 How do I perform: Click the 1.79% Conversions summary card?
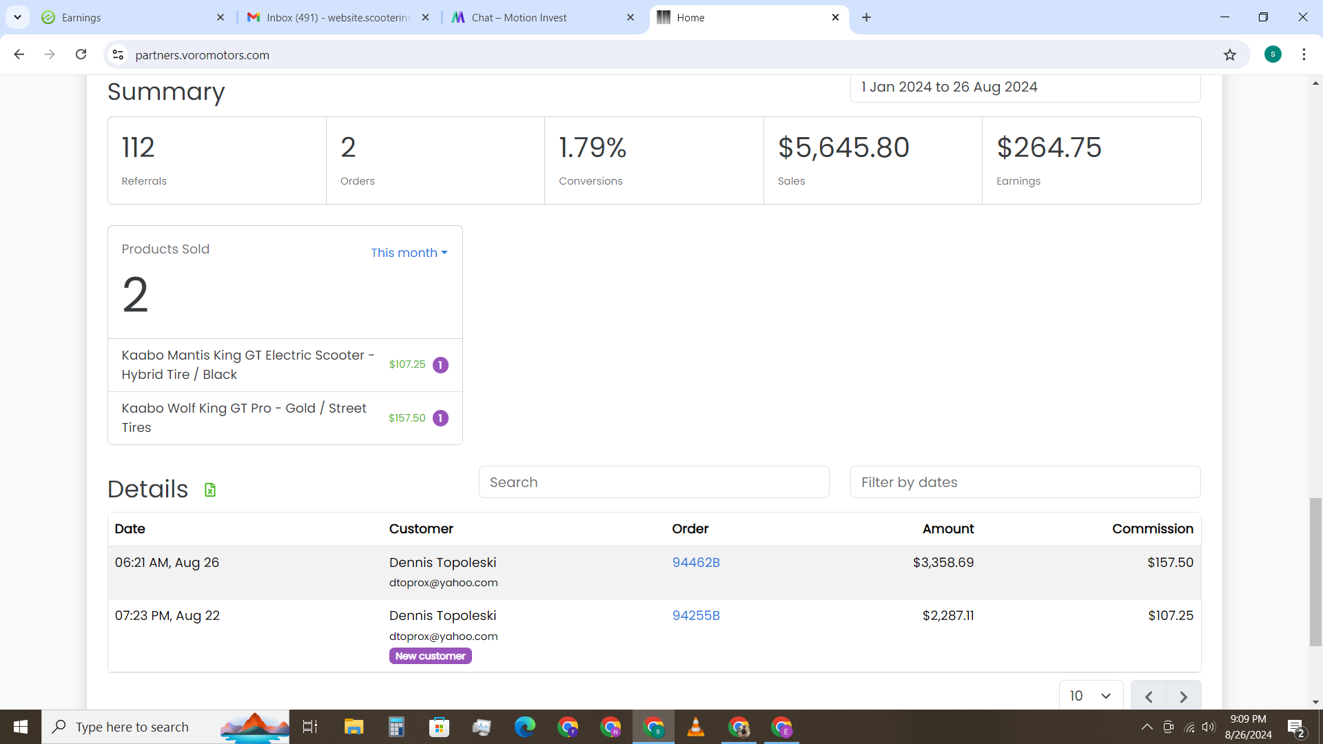click(654, 161)
